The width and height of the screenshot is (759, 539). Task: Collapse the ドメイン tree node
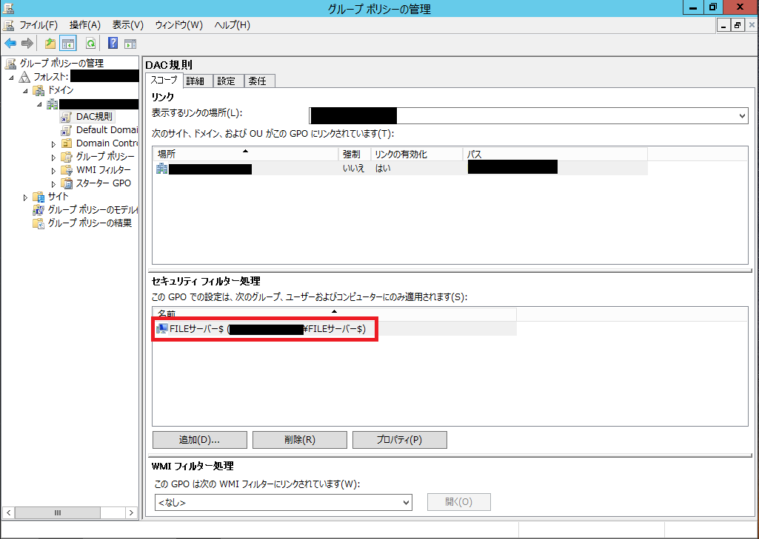click(26, 90)
